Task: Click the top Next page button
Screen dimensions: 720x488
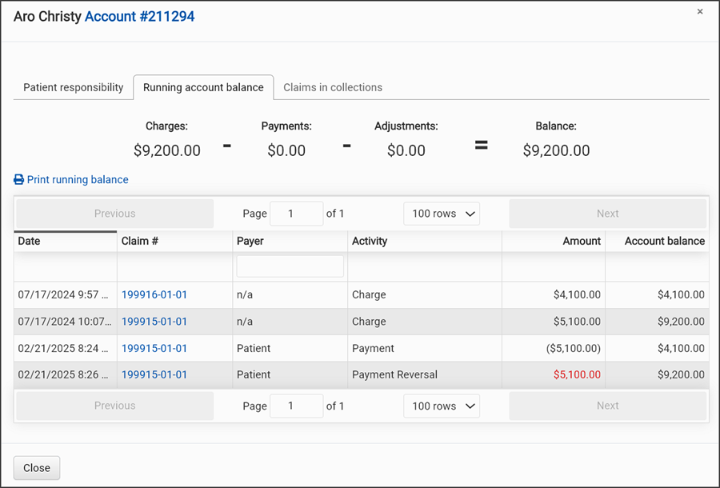Action: pyautogui.click(x=607, y=214)
